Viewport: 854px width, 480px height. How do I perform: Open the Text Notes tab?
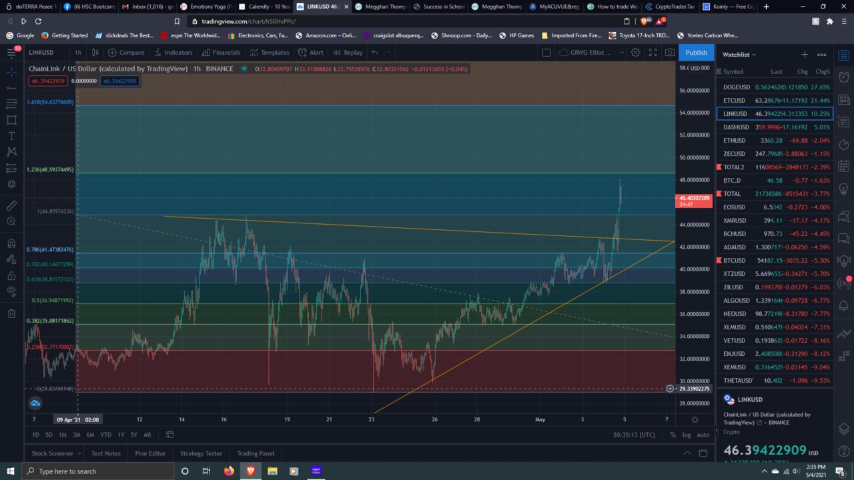(x=106, y=453)
